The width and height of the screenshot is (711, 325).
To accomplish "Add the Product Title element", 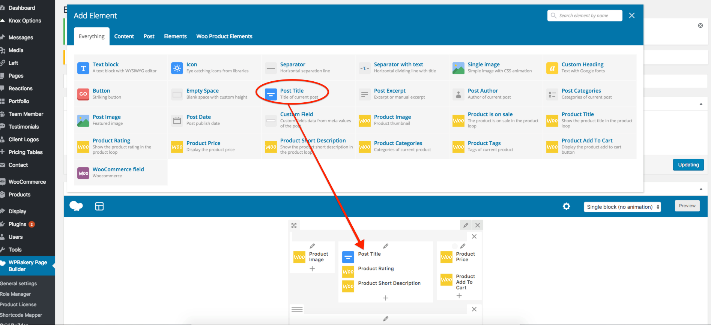I will pyautogui.click(x=589, y=120).
